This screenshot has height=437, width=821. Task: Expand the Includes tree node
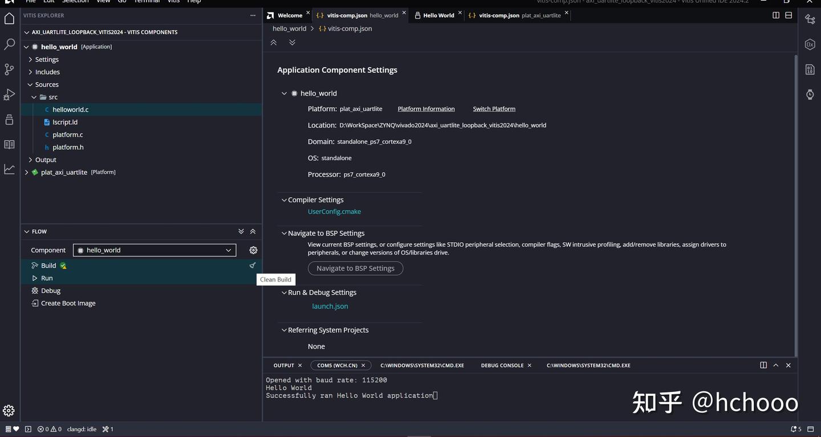tap(30, 72)
